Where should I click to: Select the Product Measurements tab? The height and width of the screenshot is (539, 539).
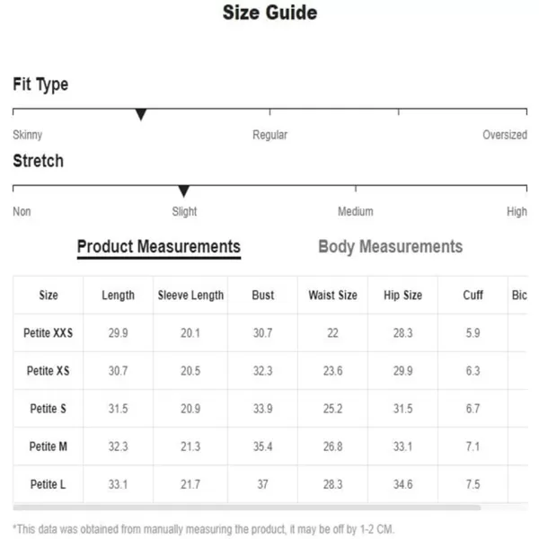tap(158, 247)
